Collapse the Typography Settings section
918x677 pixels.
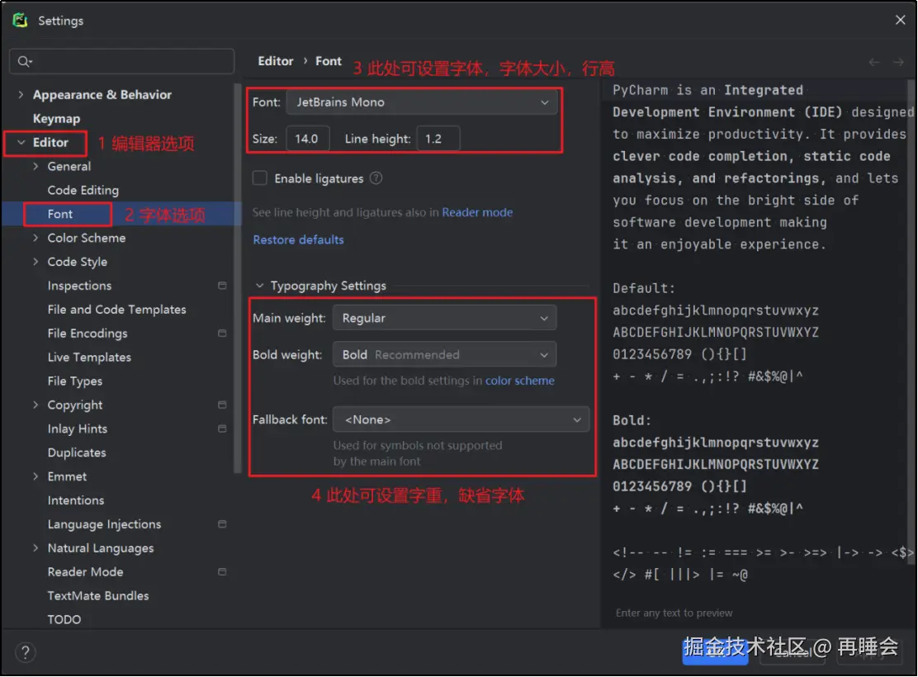259,286
